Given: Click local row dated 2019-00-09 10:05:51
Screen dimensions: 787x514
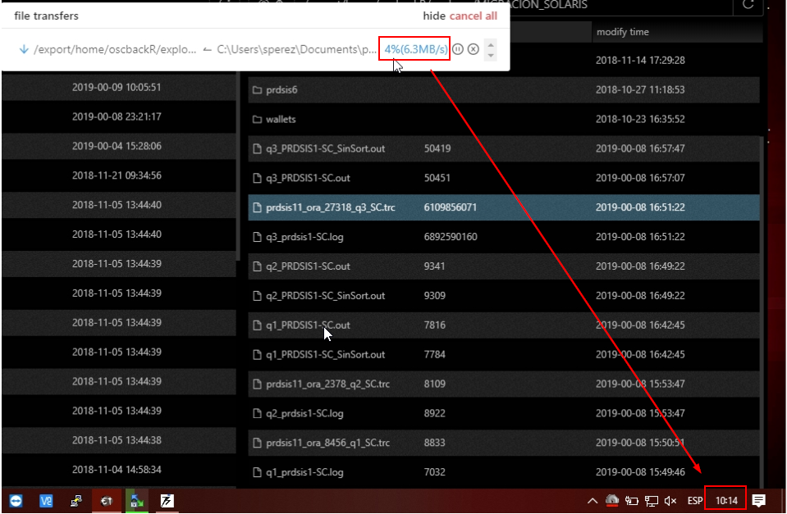Looking at the screenshot, I should 118,87.
